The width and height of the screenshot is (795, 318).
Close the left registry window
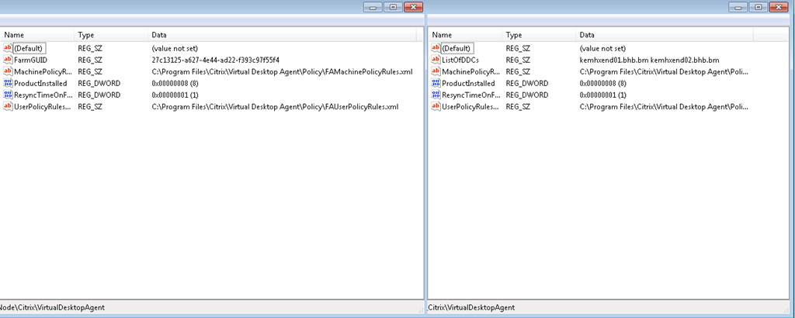point(413,7)
